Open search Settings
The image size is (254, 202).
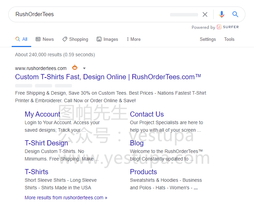coord(208,39)
